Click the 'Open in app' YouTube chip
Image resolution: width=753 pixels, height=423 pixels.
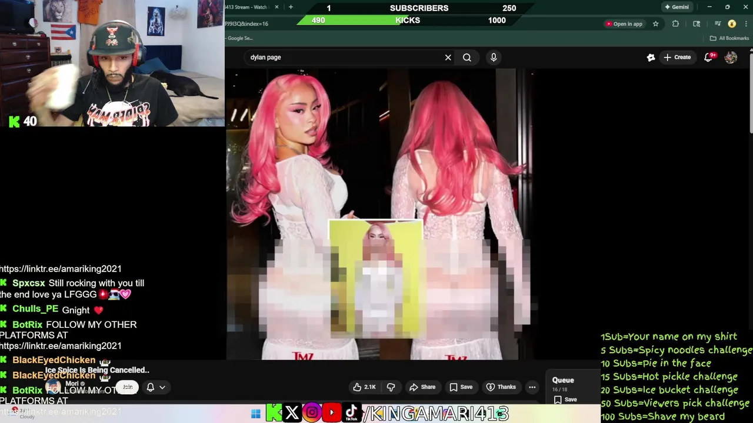pos(624,24)
